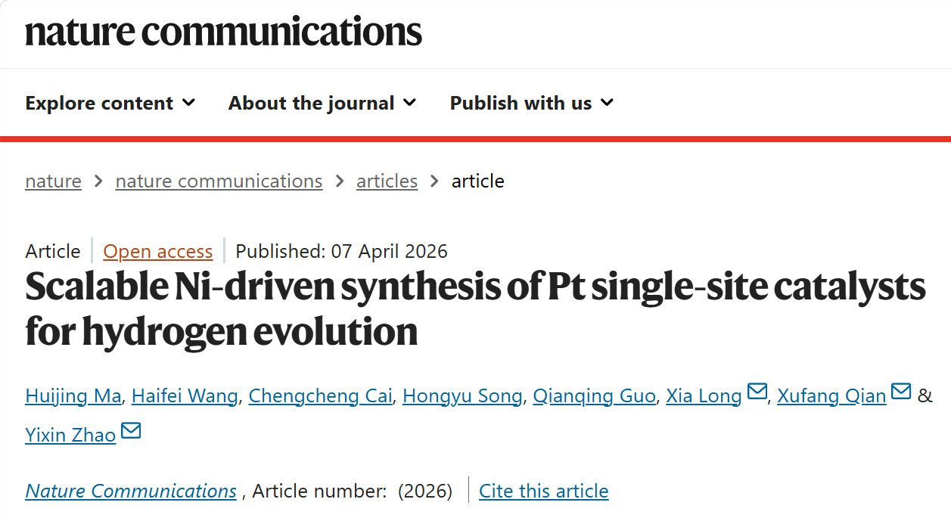This screenshot has width=951, height=524.
Task: Click the nature communications logo
Action: coord(223,31)
